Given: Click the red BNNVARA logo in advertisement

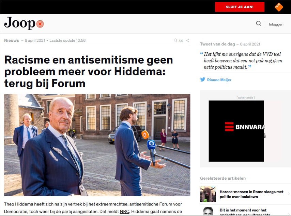Looking at the screenshot, I should coord(229,127).
